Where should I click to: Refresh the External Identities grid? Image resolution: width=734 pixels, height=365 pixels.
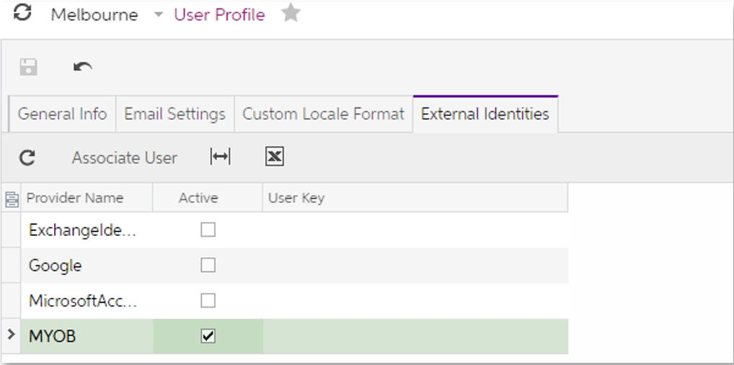click(x=27, y=157)
